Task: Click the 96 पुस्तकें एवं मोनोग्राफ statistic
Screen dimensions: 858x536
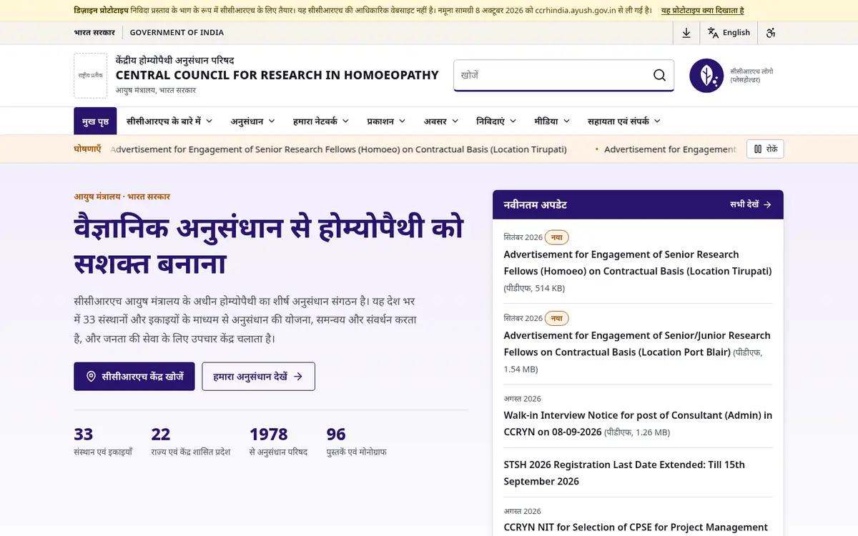Action: pyautogui.click(x=356, y=442)
